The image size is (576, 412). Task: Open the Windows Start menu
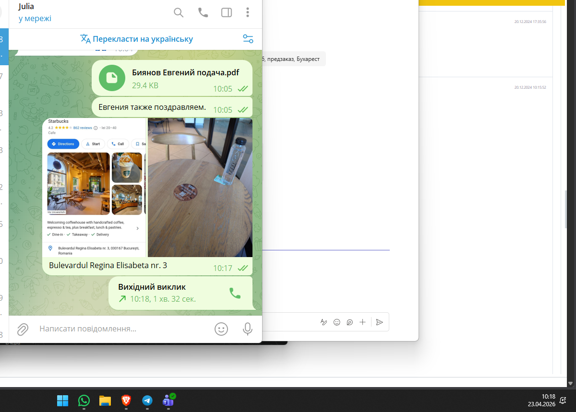62,400
